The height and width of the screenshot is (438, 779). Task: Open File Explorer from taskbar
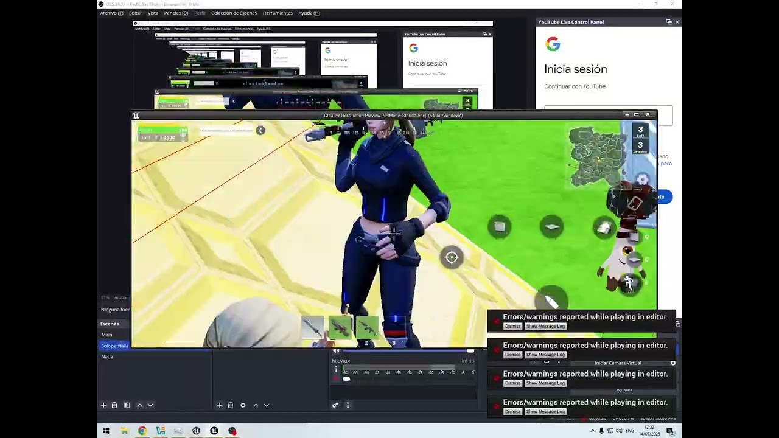pyautogui.click(x=124, y=431)
